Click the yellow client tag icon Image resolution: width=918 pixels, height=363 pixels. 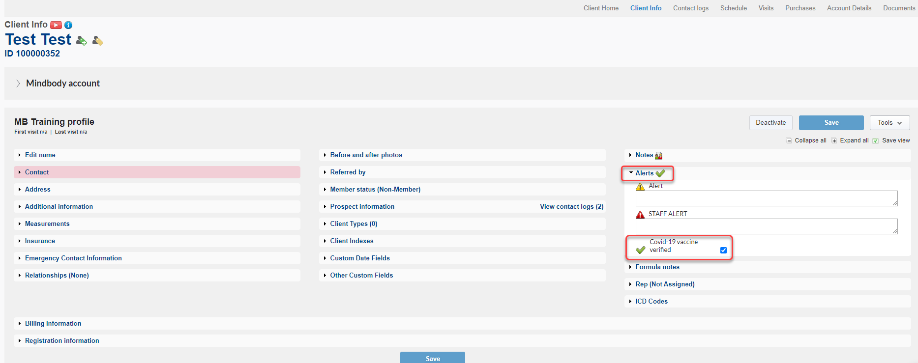pos(97,41)
